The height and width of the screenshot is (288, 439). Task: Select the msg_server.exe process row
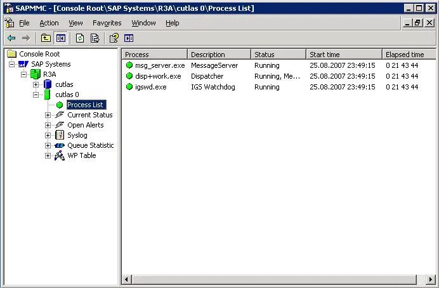(x=278, y=65)
